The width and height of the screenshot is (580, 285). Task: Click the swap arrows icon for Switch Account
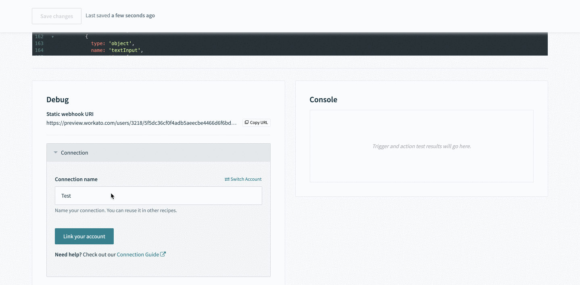click(x=227, y=179)
